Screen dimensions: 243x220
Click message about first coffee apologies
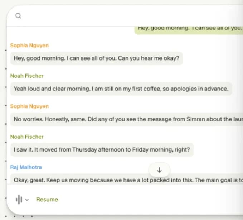click(121, 89)
